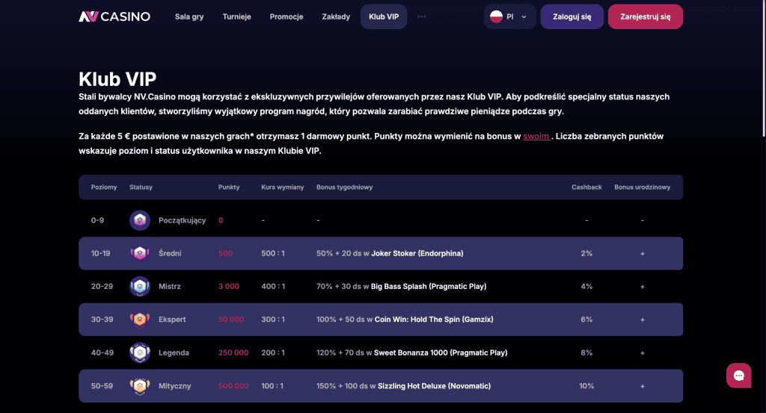This screenshot has width=766, height=413.
Task: Click the Kurs wymiany column header
Action: [282, 187]
